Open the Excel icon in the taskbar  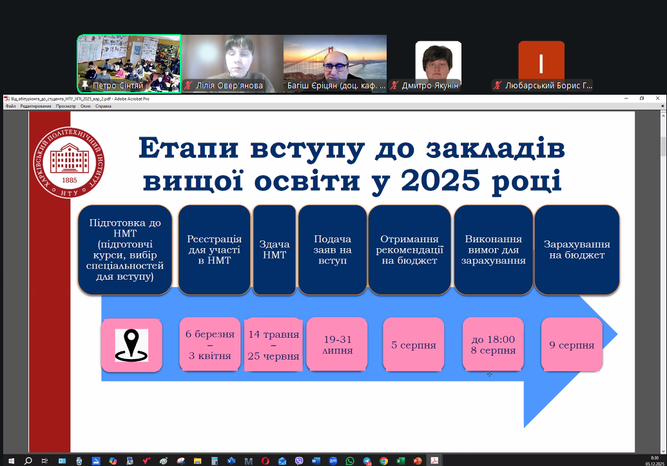point(400,461)
